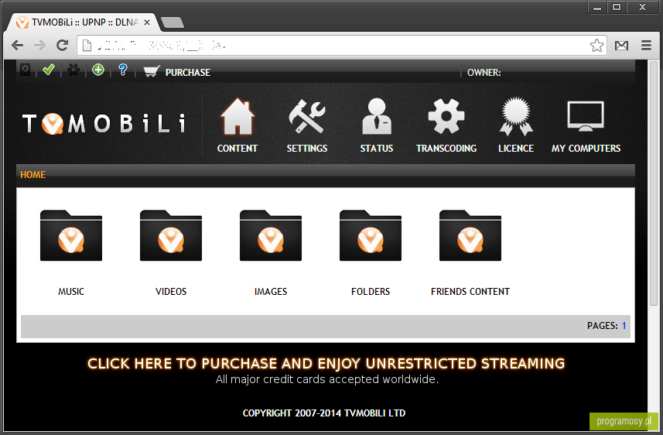The height and width of the screenshot is (435, 663).
Task: Open help via blue question mark icon
Action: 123,70
